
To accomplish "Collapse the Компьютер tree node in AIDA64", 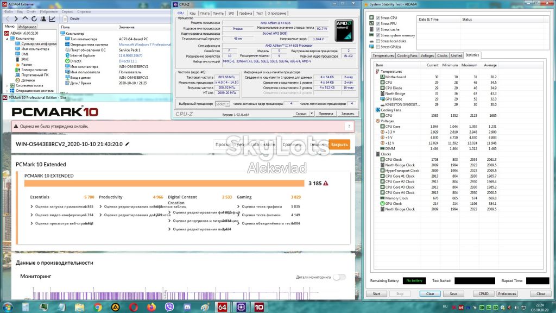I will coord(7,39).
